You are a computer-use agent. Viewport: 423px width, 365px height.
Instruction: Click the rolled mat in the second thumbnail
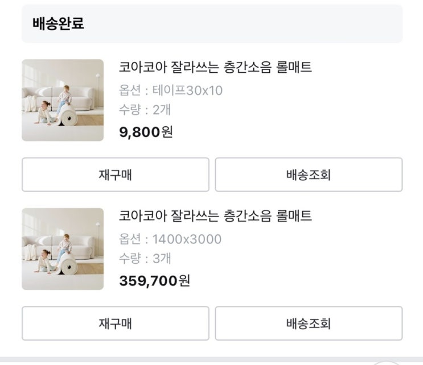[68, 266]
